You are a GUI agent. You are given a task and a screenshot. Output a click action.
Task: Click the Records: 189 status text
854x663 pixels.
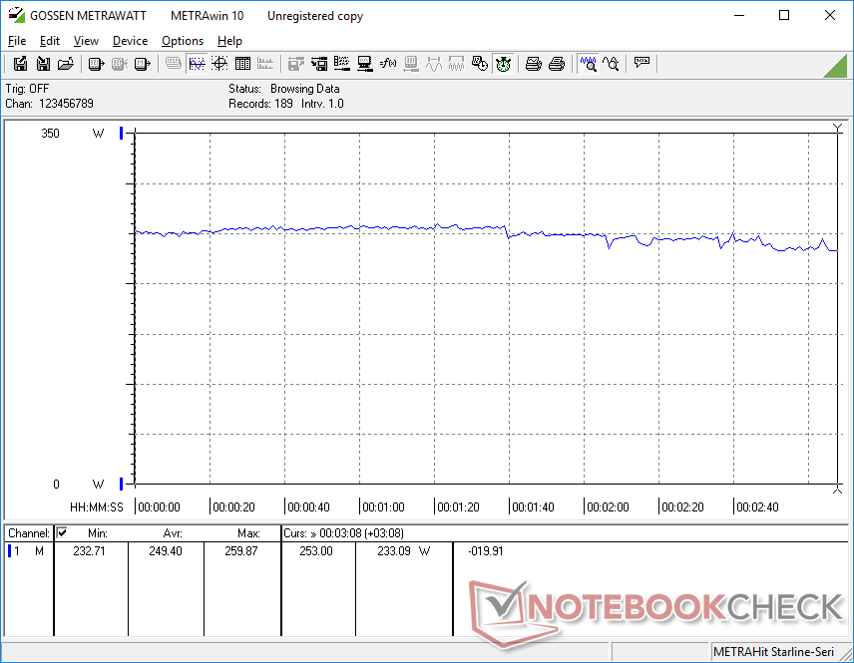pyautogui.click(x=260, y=104)
